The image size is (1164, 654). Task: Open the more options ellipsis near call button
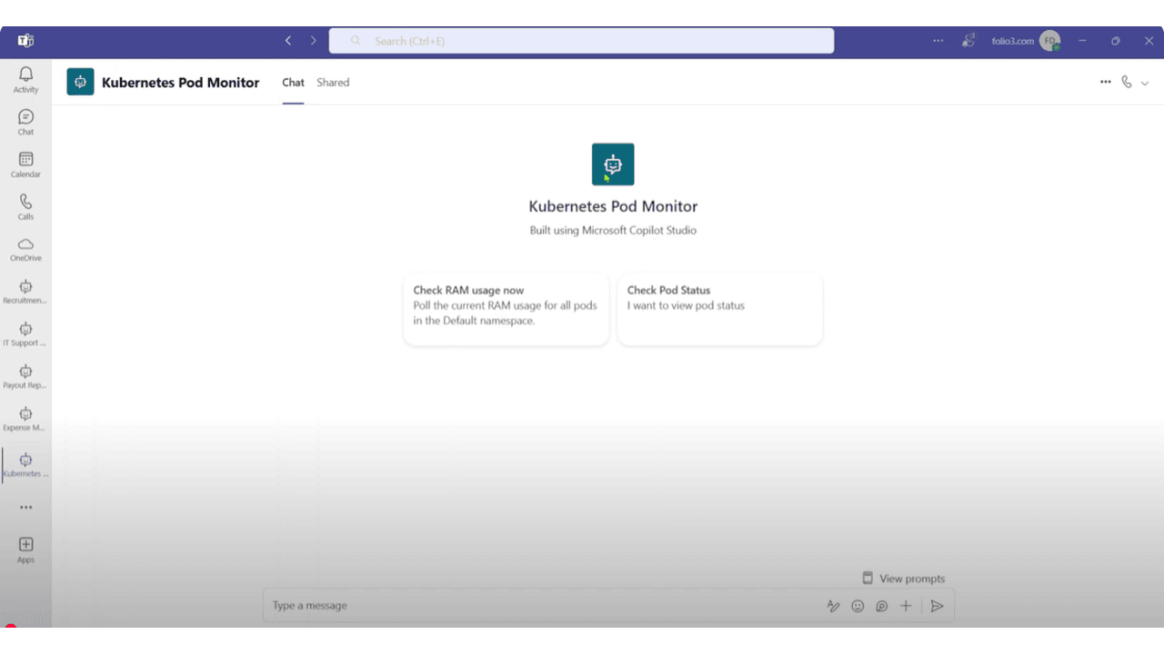click(x=1106, y=82)
